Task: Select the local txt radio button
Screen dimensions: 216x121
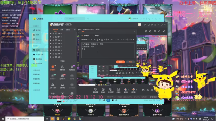Action: [93, 36]
